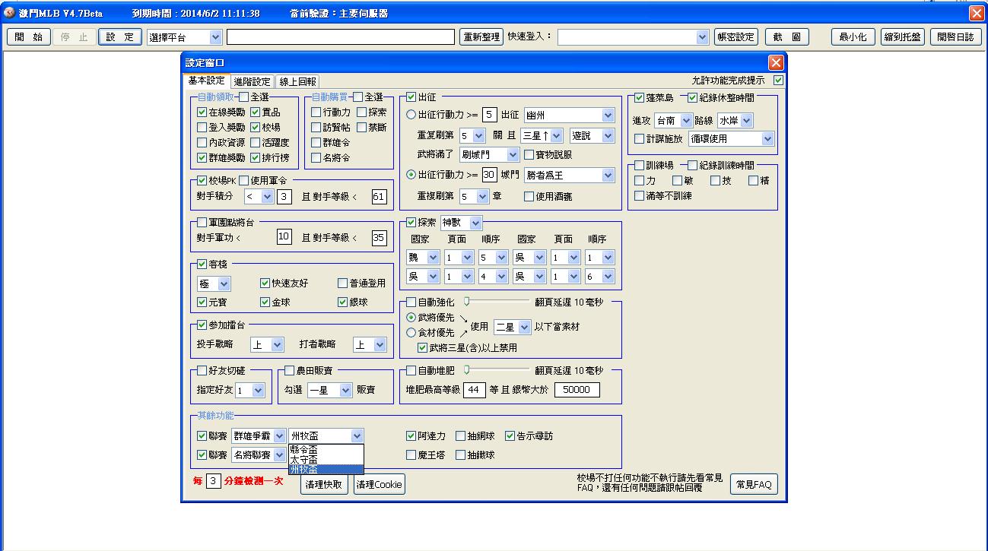Uncheck the 排行榜 checkbox

(256, 158)
